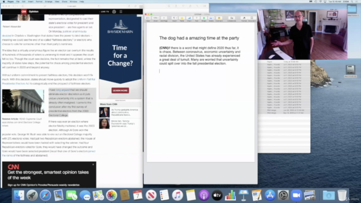Open the Help menu

point(81,1)
